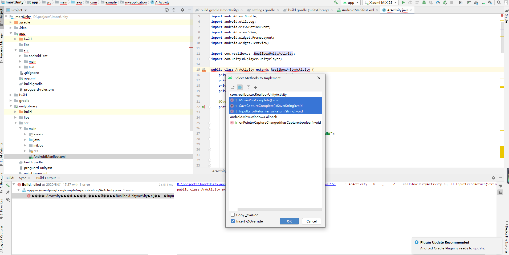The height and width of the screenshot is (255, 509).
Task: Open the Build Variants side tab
Action: click(2, 154)
